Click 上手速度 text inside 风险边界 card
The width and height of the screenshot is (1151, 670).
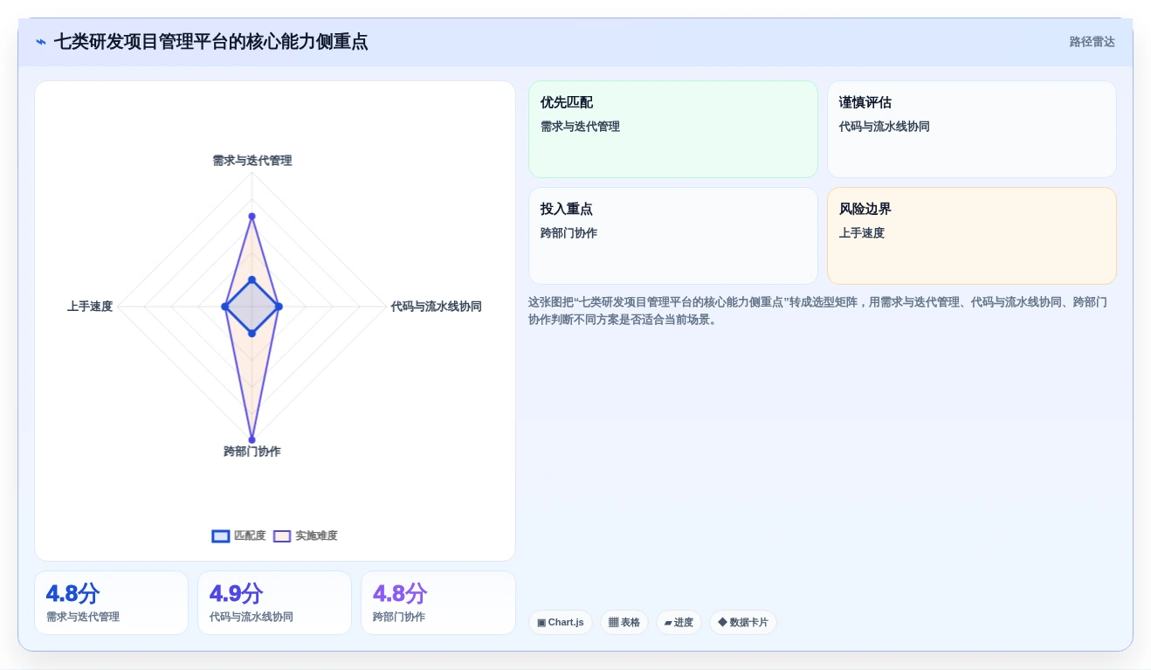click(x=862, y=233)
